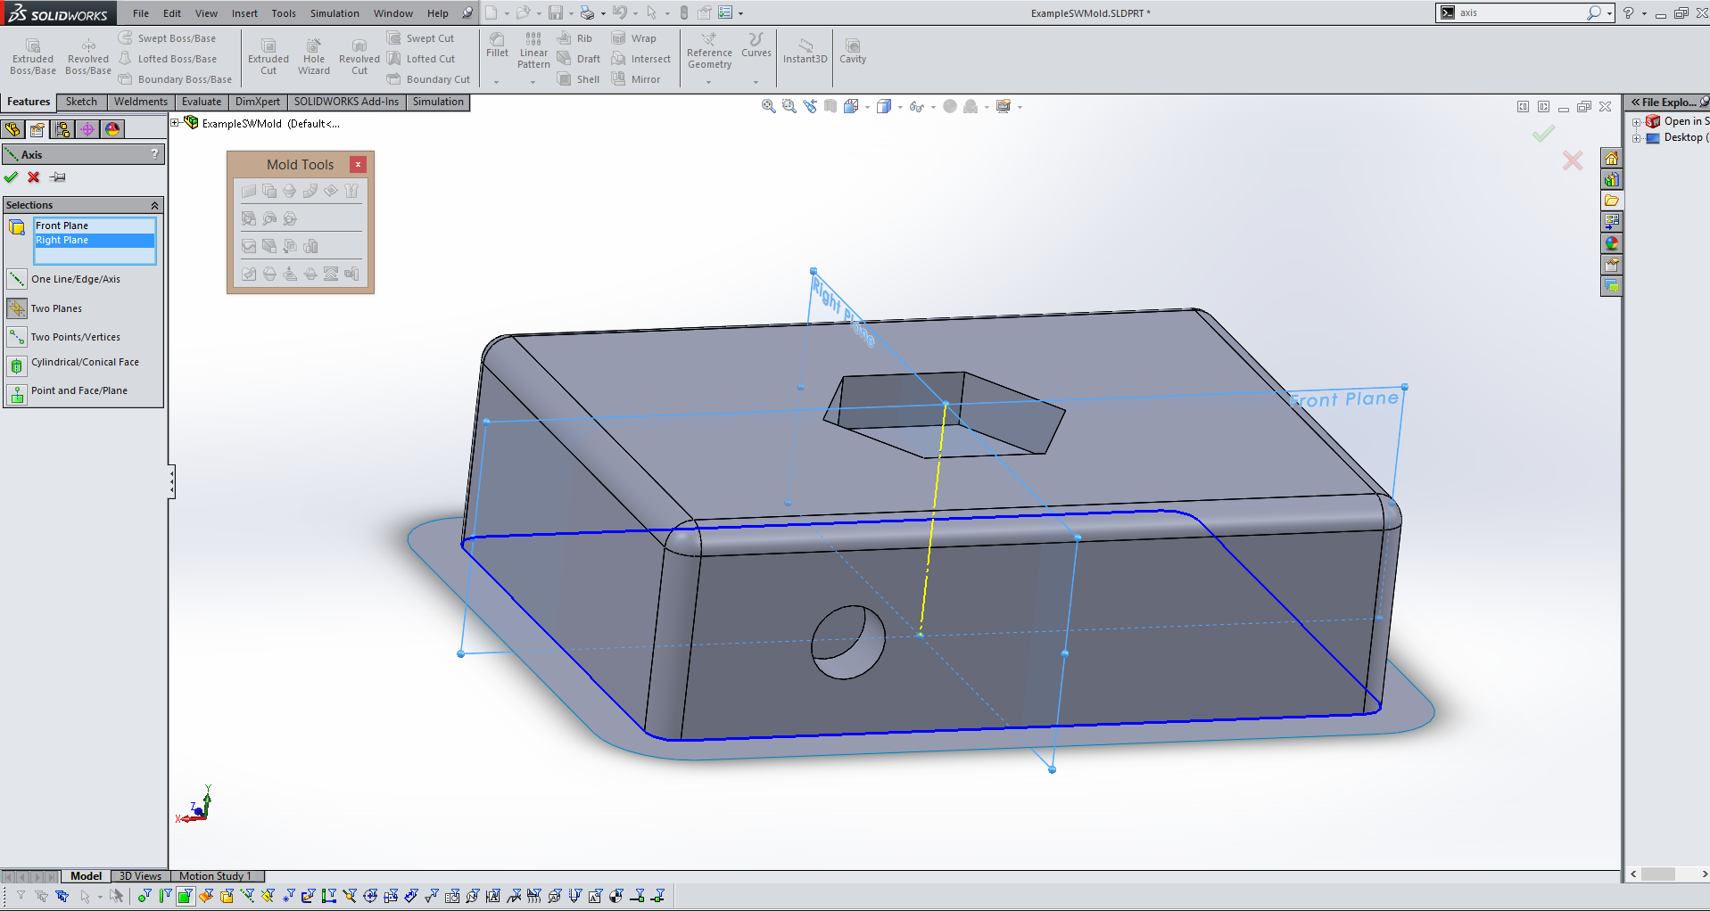Expand the Desktop node in File Explorer

(1637, 138)
